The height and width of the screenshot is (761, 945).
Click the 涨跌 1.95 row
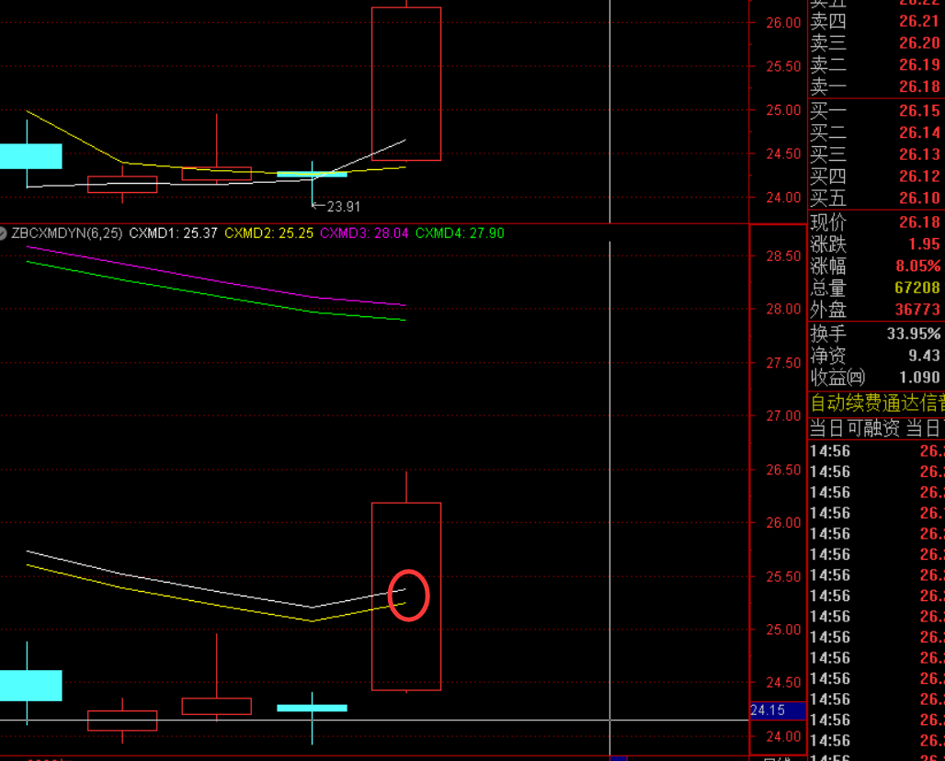click(x=876, y=244)
